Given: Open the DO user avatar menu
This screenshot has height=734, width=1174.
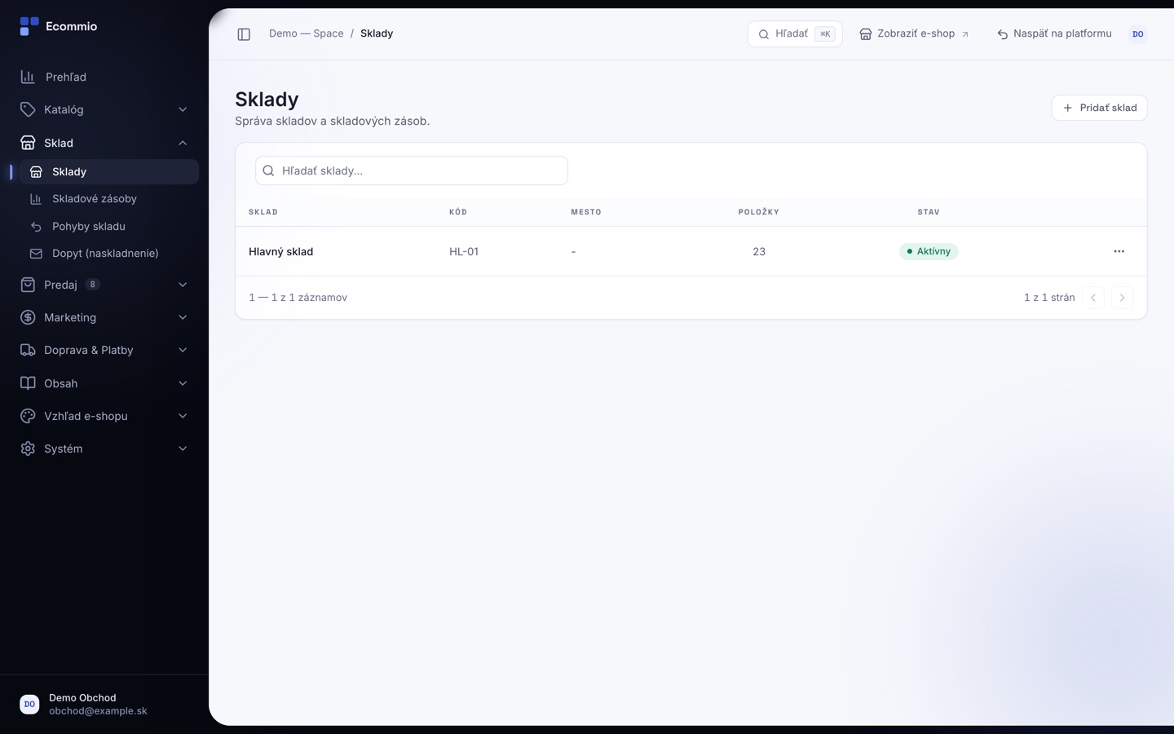Looking at the screenshot, I should 1138,34.
